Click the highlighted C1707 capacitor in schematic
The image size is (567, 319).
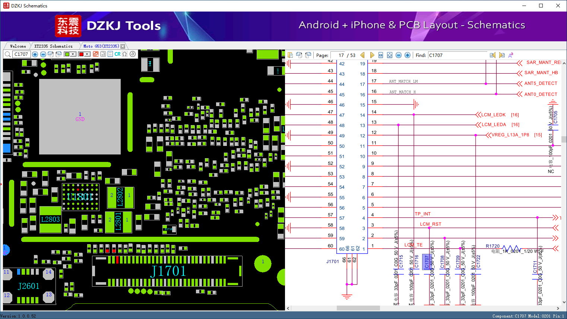tap(427, 261)
